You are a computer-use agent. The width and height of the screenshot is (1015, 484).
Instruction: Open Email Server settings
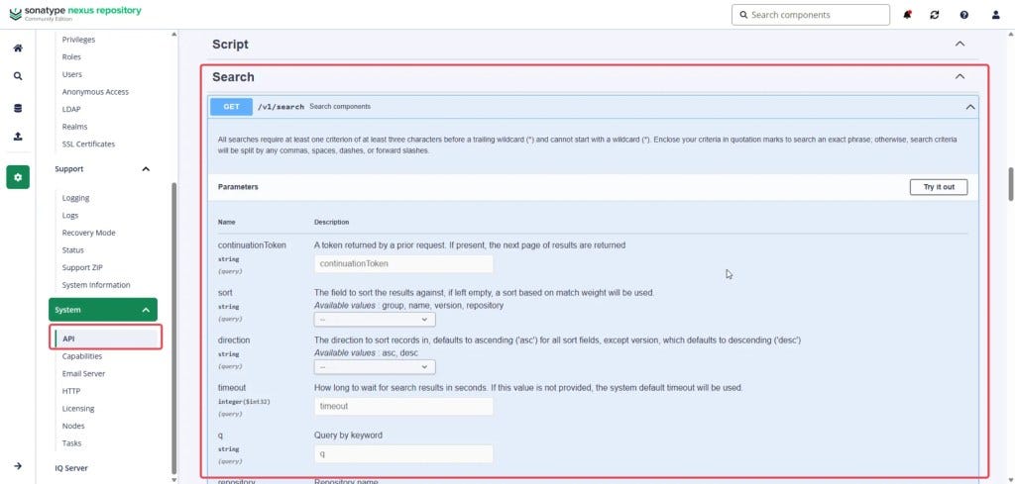pyautogui.click(x=83, y=373)
